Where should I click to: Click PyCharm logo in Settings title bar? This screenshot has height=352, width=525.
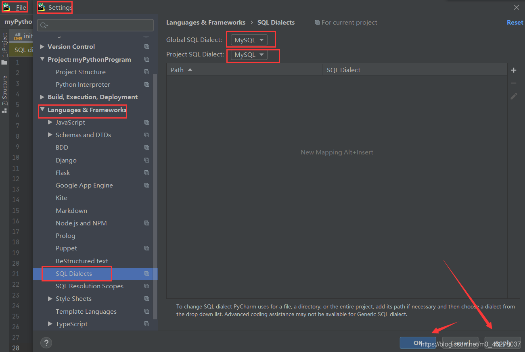(41, 7)
